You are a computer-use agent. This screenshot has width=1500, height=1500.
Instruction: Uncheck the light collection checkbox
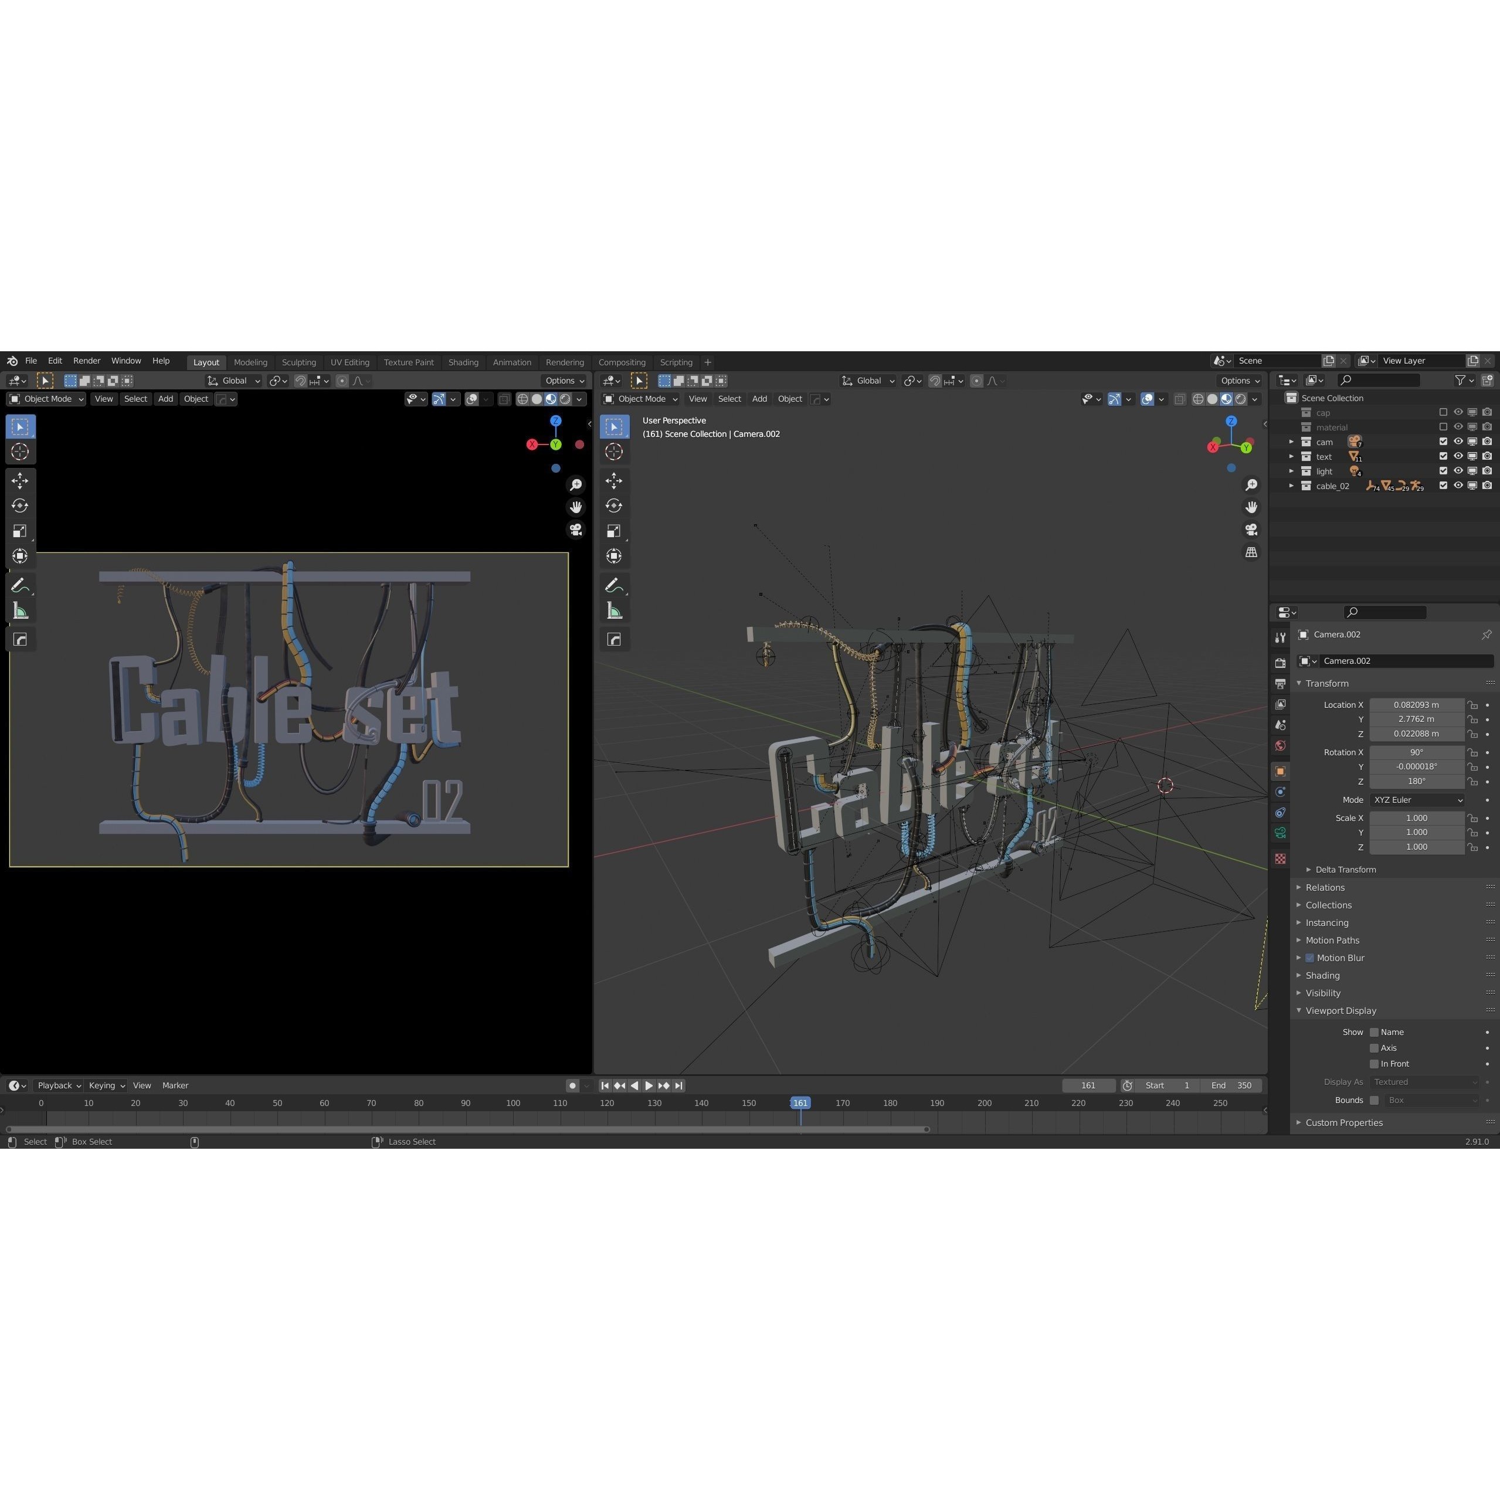click(x=1443, y=470)
